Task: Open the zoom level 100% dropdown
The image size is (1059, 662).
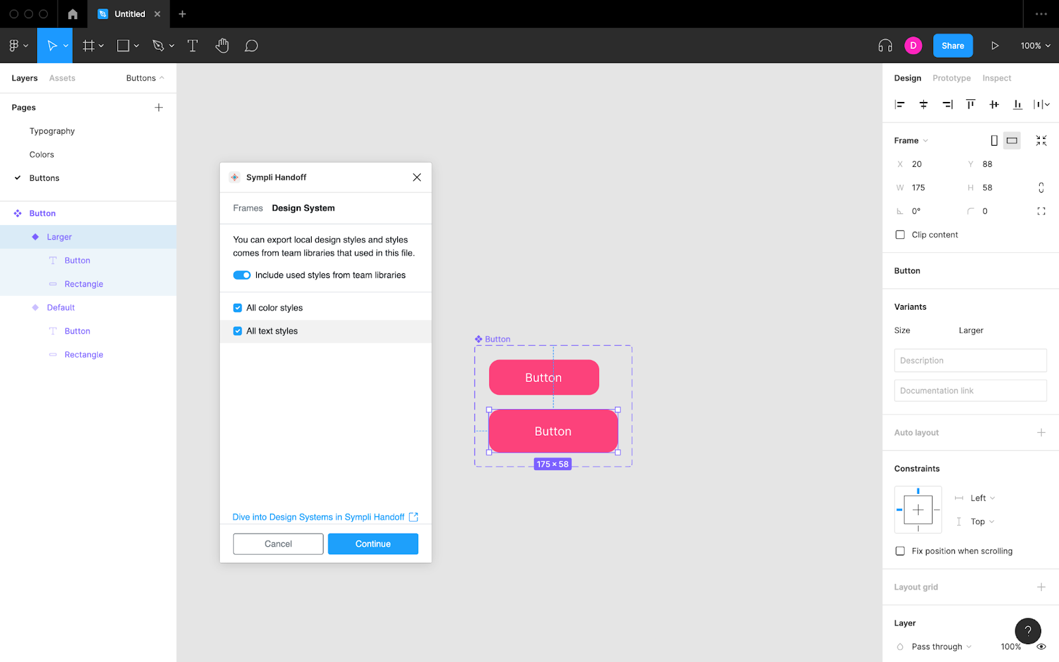Action: click(x=1035, y=46)
